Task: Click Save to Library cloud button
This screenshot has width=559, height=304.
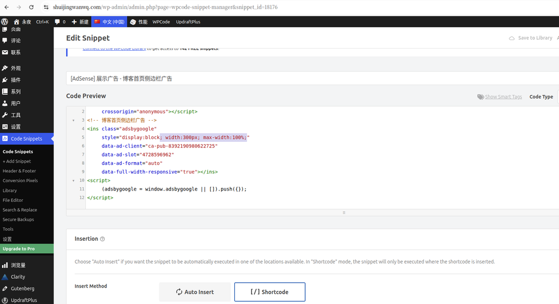Action: (x=531, y=38)
